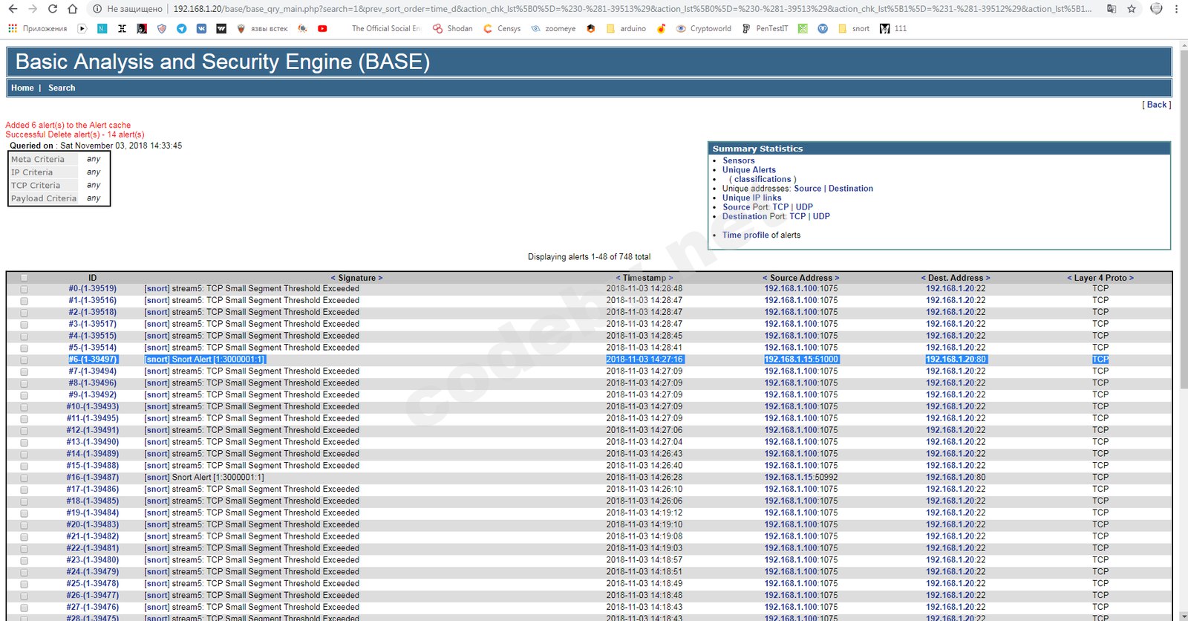
Task: Check the box for alert #20-(1-39483)
Action: [x=24, y=525]
